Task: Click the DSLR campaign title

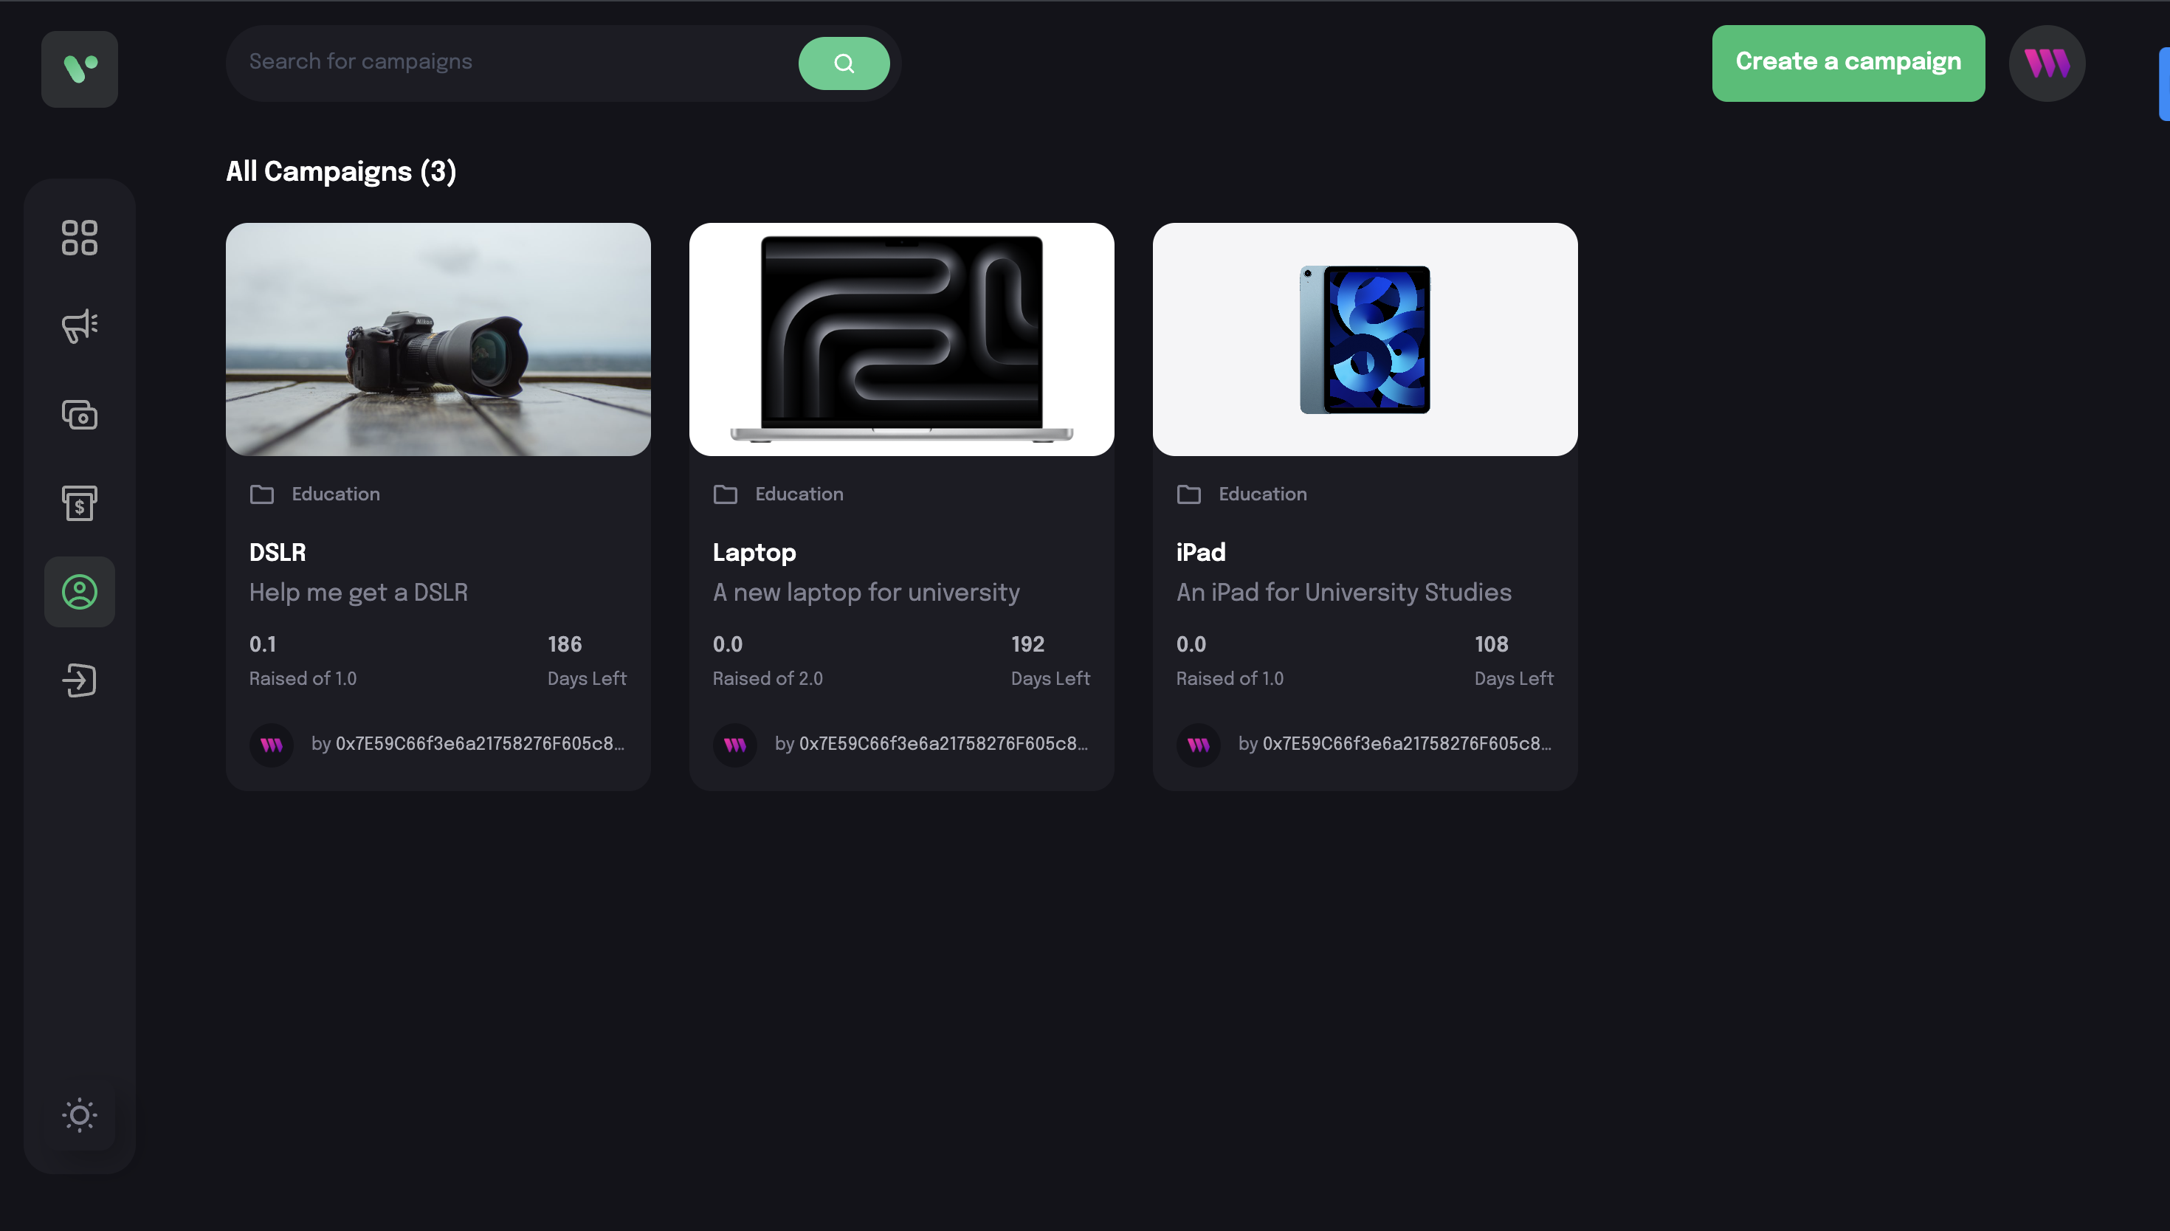Action: point(278,552)
